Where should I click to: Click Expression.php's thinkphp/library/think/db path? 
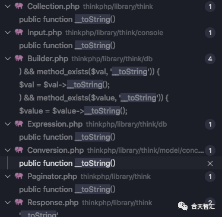click(126, 124)
